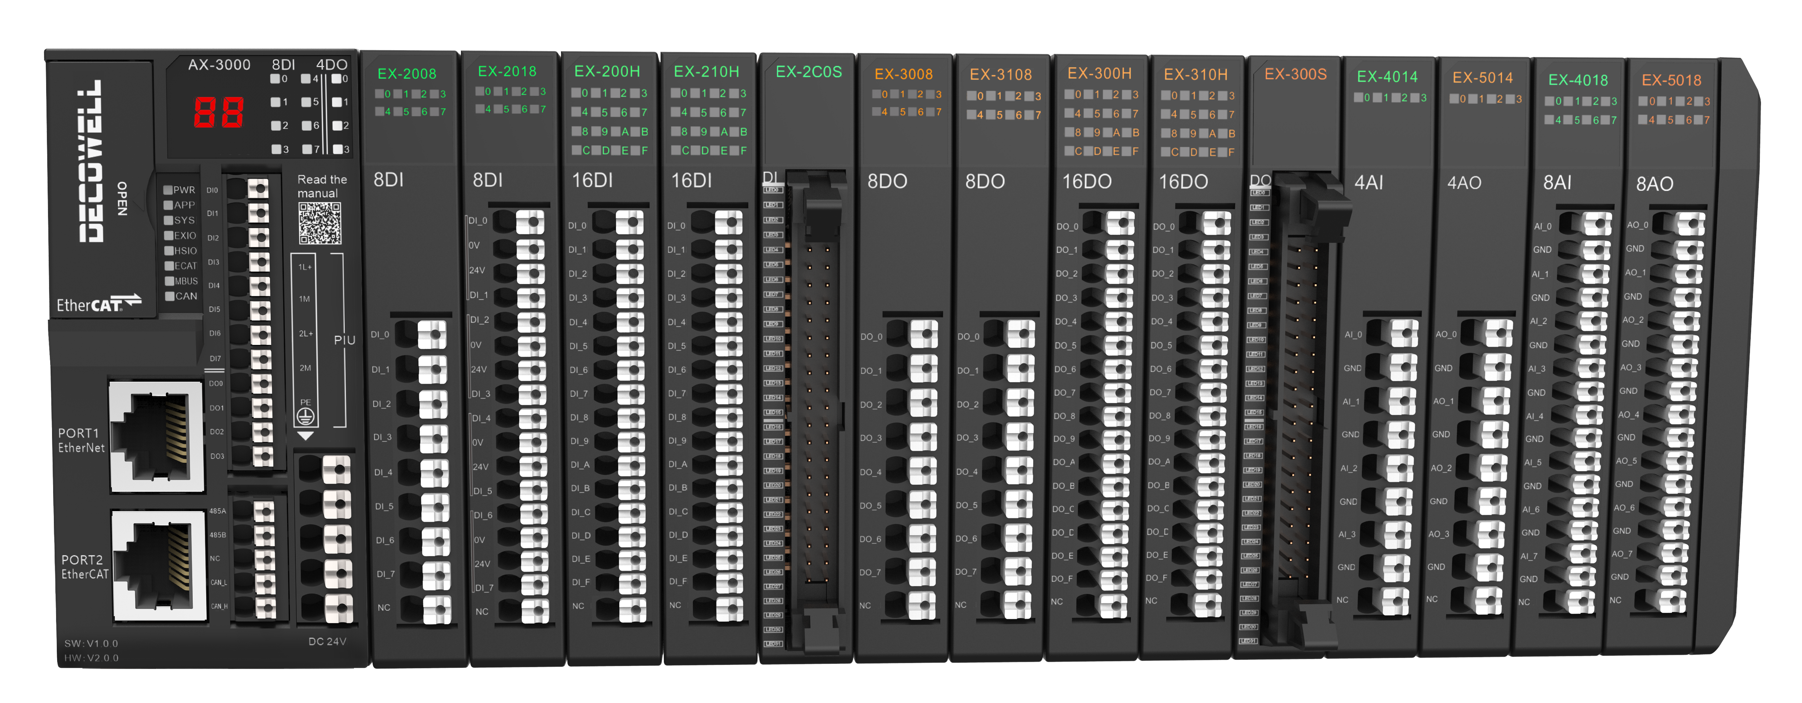1802x703 pixels.
Task: Click the PORT1 EtherNet RJ45 jack
Action: (x=157, y=436)
